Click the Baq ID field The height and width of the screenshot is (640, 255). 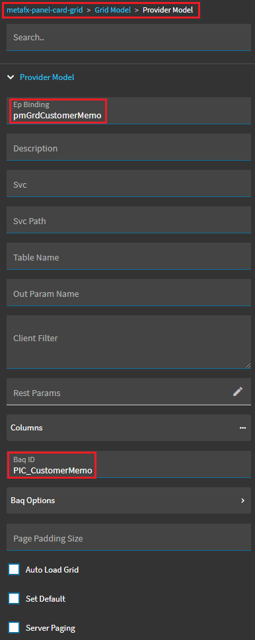pos(129,465)
